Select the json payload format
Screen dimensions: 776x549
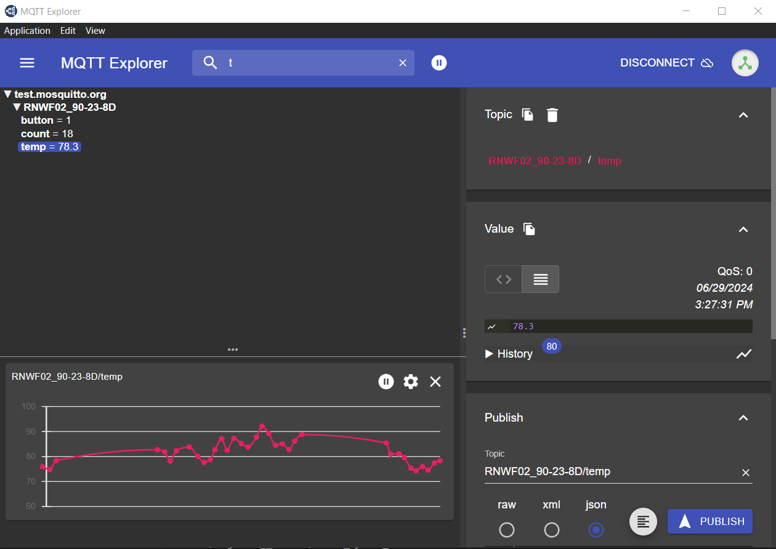[596, 530]
